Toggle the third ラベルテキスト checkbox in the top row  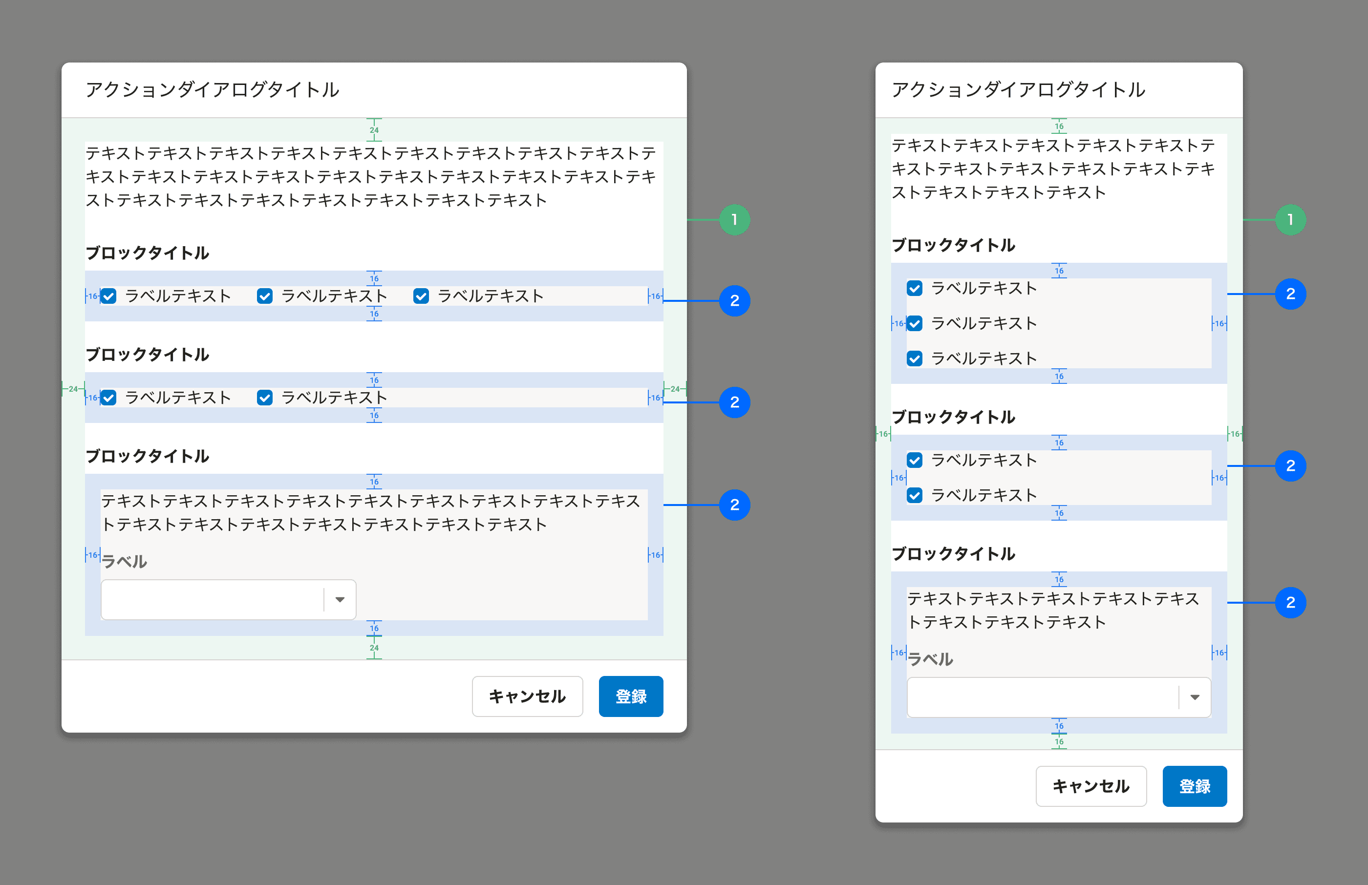click(421, 296)
